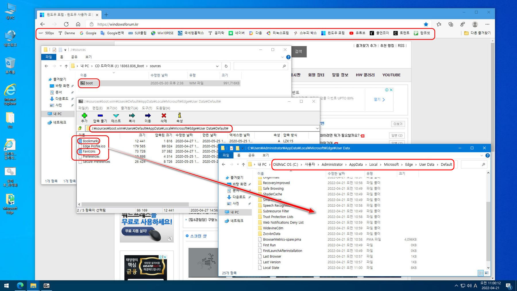Expand quick access toolbar dropdown in sources title bar
Screen dimensions: 517x291
65,50
